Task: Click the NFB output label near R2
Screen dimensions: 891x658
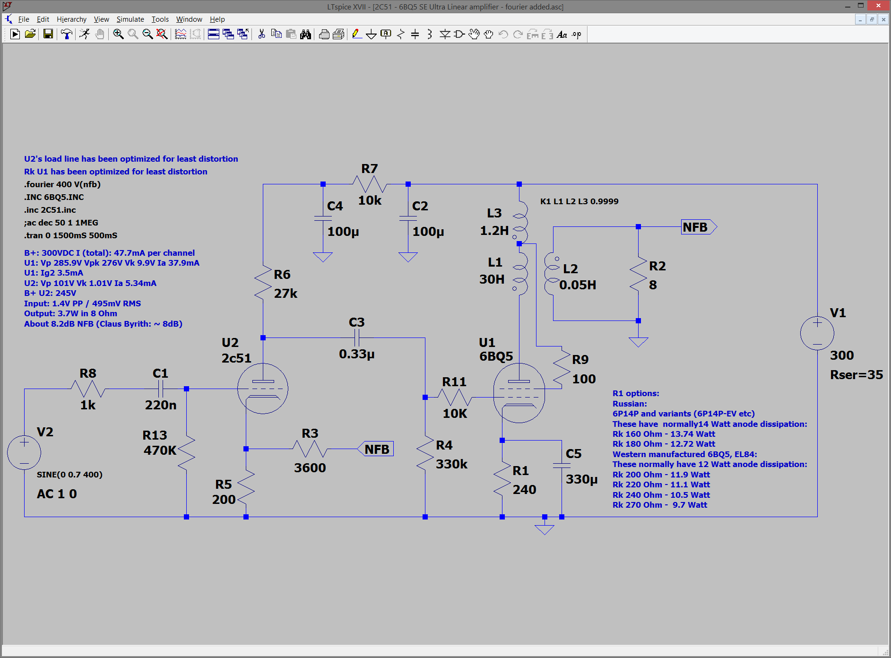Action: coord(699,227)
